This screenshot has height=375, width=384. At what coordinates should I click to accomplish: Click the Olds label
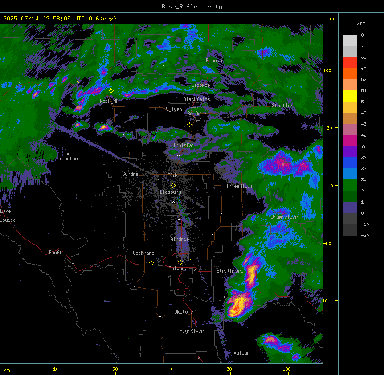173,175
